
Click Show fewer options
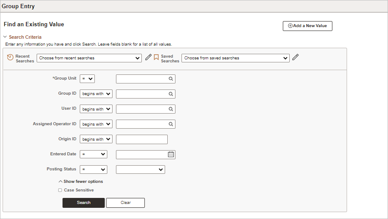point(81,182)
